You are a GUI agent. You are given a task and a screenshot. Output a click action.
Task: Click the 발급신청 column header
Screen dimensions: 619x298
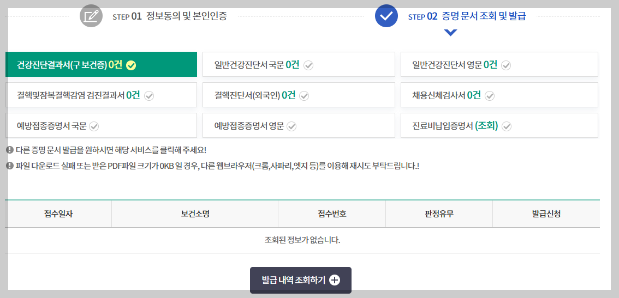(546, 214)
